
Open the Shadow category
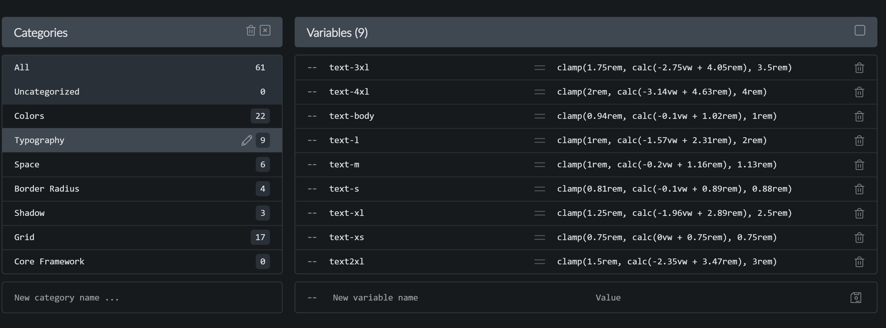tap(142, 213)
